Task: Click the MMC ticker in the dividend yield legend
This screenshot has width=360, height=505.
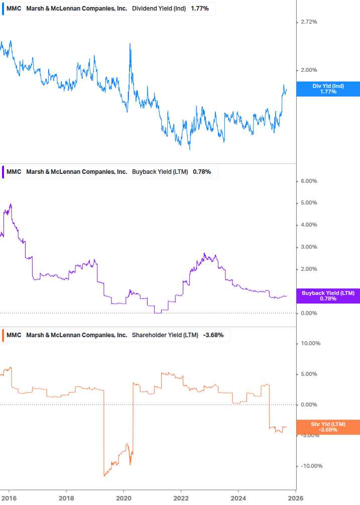Action: tap(14, 9)
